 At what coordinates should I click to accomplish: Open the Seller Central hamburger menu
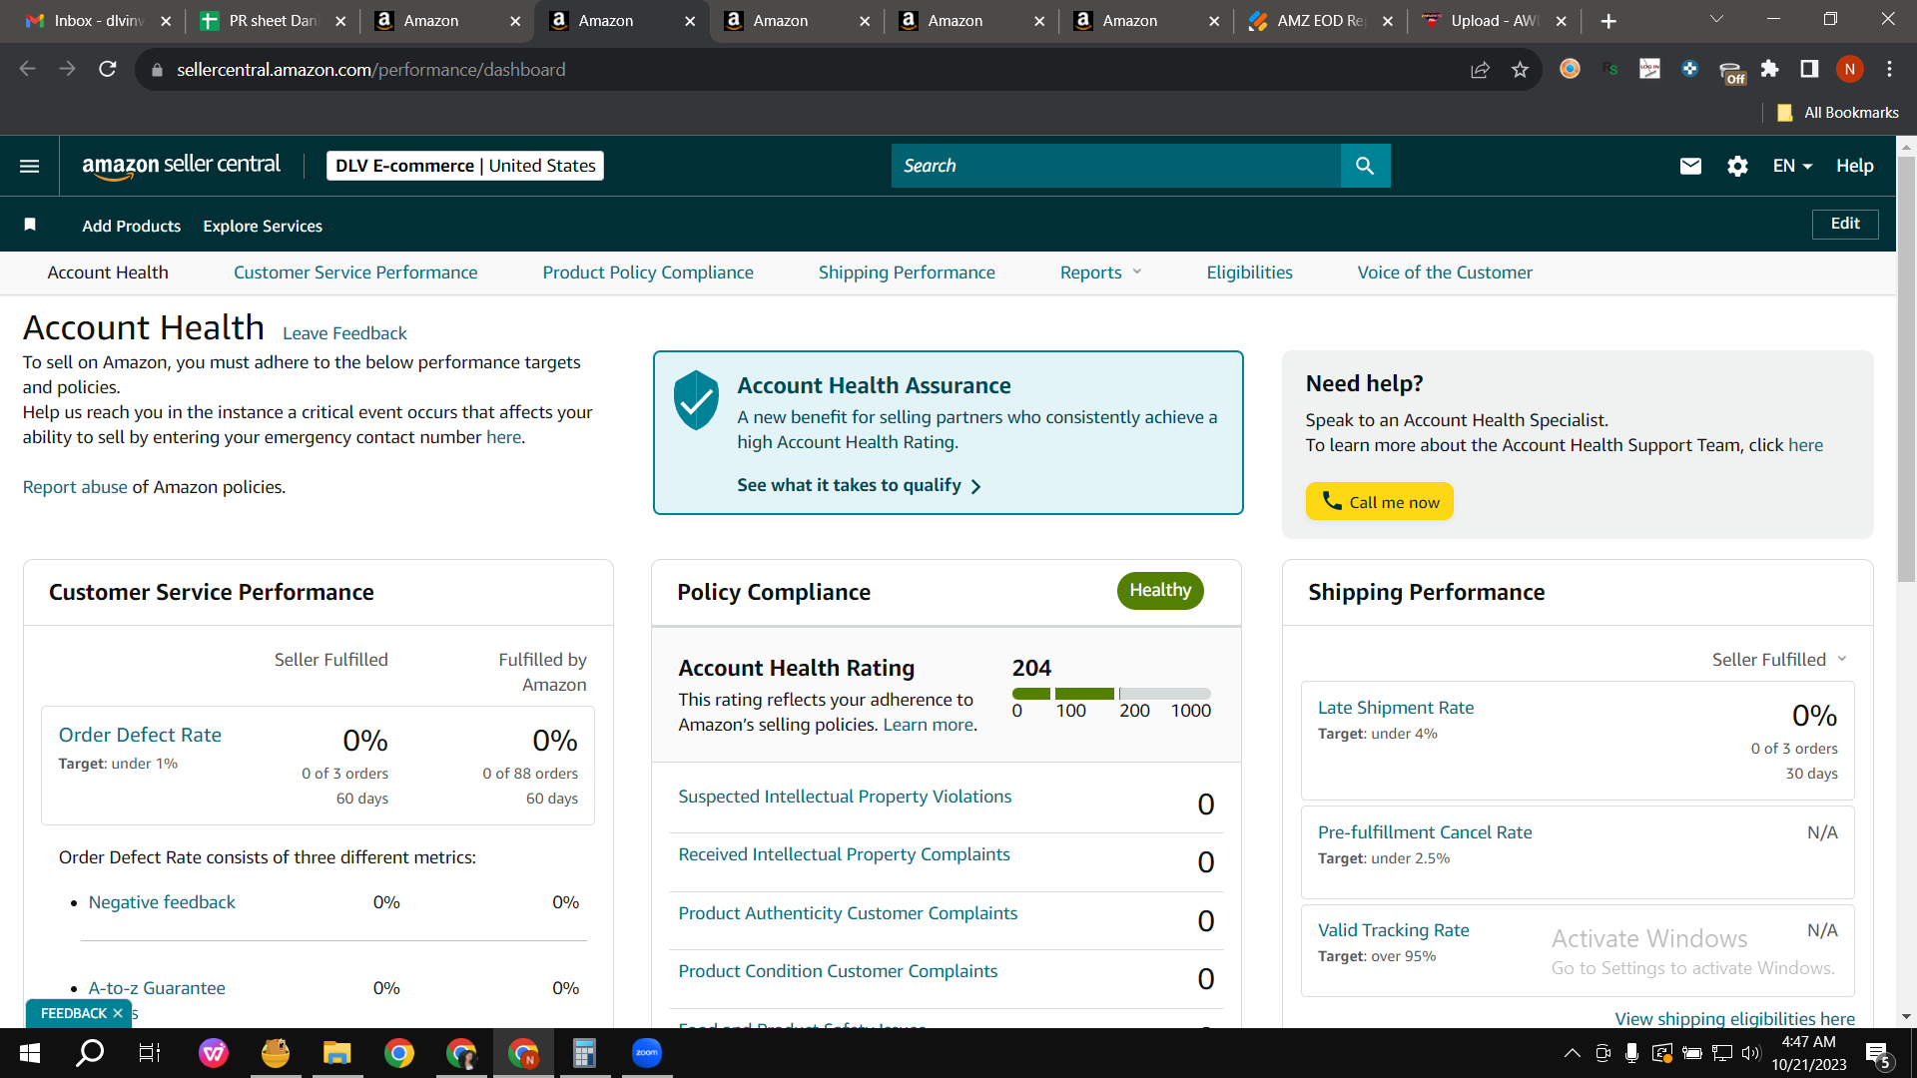[30, 166]
